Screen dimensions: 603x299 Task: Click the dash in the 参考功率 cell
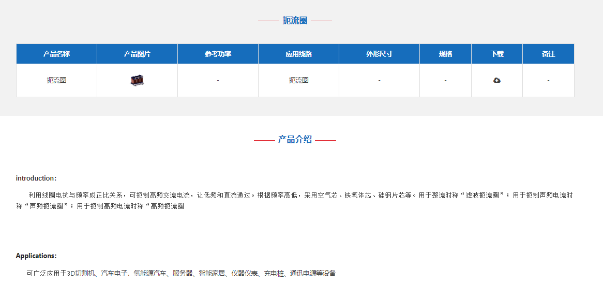(x=218, y=80)
